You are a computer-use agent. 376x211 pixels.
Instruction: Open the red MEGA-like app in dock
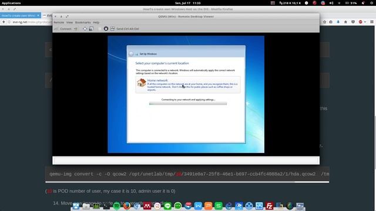[147, 206]
